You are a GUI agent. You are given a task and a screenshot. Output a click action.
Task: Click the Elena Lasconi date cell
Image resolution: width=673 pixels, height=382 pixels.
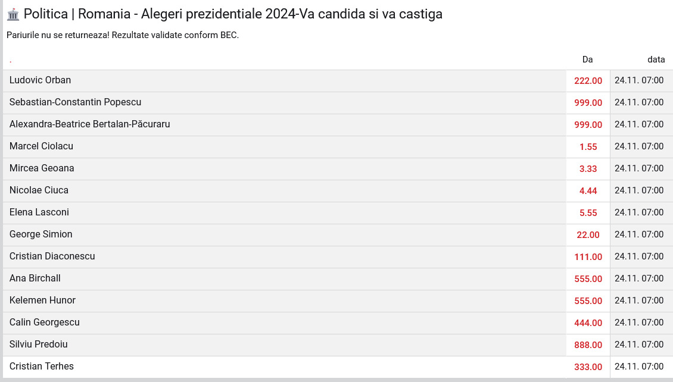(x=639, y=212)
